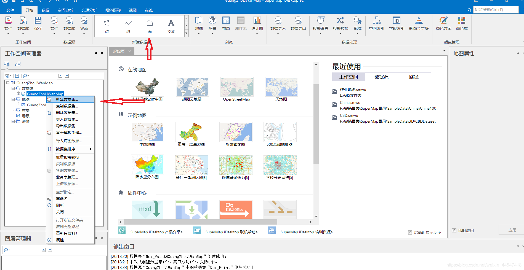Open the 交通分析 ribbon tab
Viewport: 524px width, 270px height.
pos(89,10)
